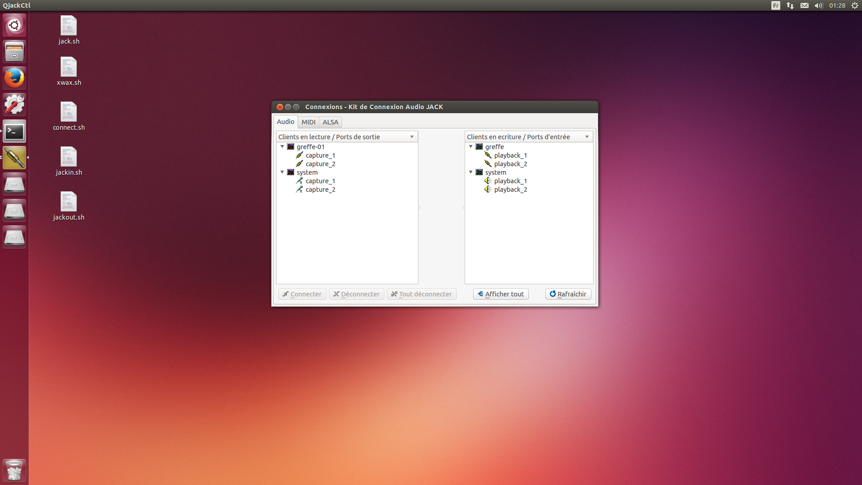Click the Afficher tout button

point(501,294)
